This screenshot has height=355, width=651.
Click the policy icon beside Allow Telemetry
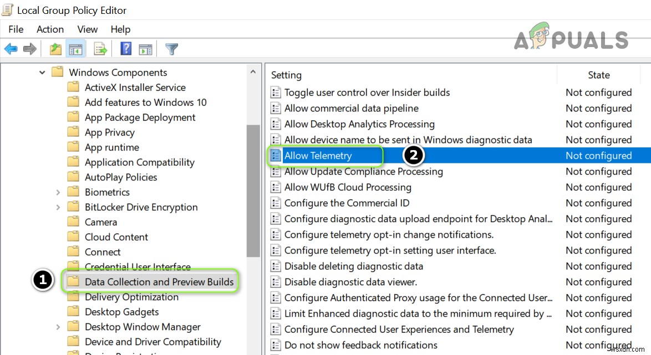coord(276,156)
